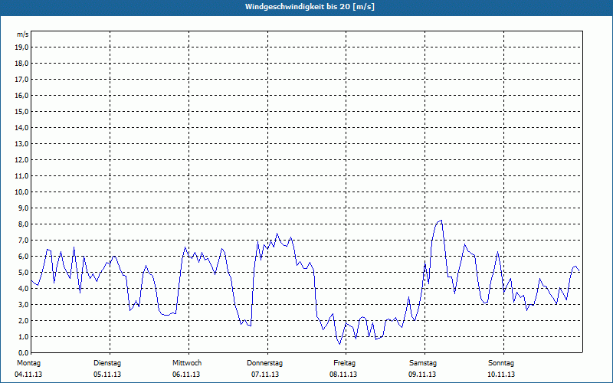
Task: Click the 8,0 axis value
Action: coord(23,224)
